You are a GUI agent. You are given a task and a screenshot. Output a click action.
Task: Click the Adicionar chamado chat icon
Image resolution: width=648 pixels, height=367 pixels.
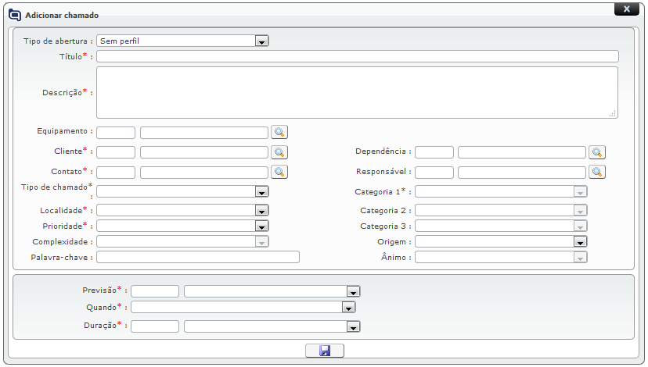[x=15, y=16]
